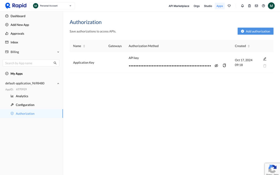Go to Orgs
The image size is (280, 175).
click(196, 6)
